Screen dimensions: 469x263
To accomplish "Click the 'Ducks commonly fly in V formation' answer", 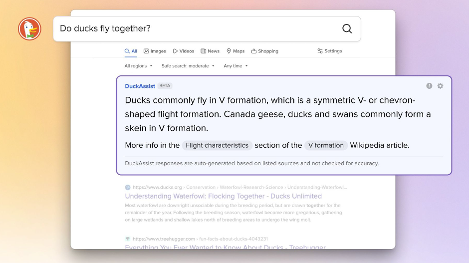I will [x=278, y=114].
